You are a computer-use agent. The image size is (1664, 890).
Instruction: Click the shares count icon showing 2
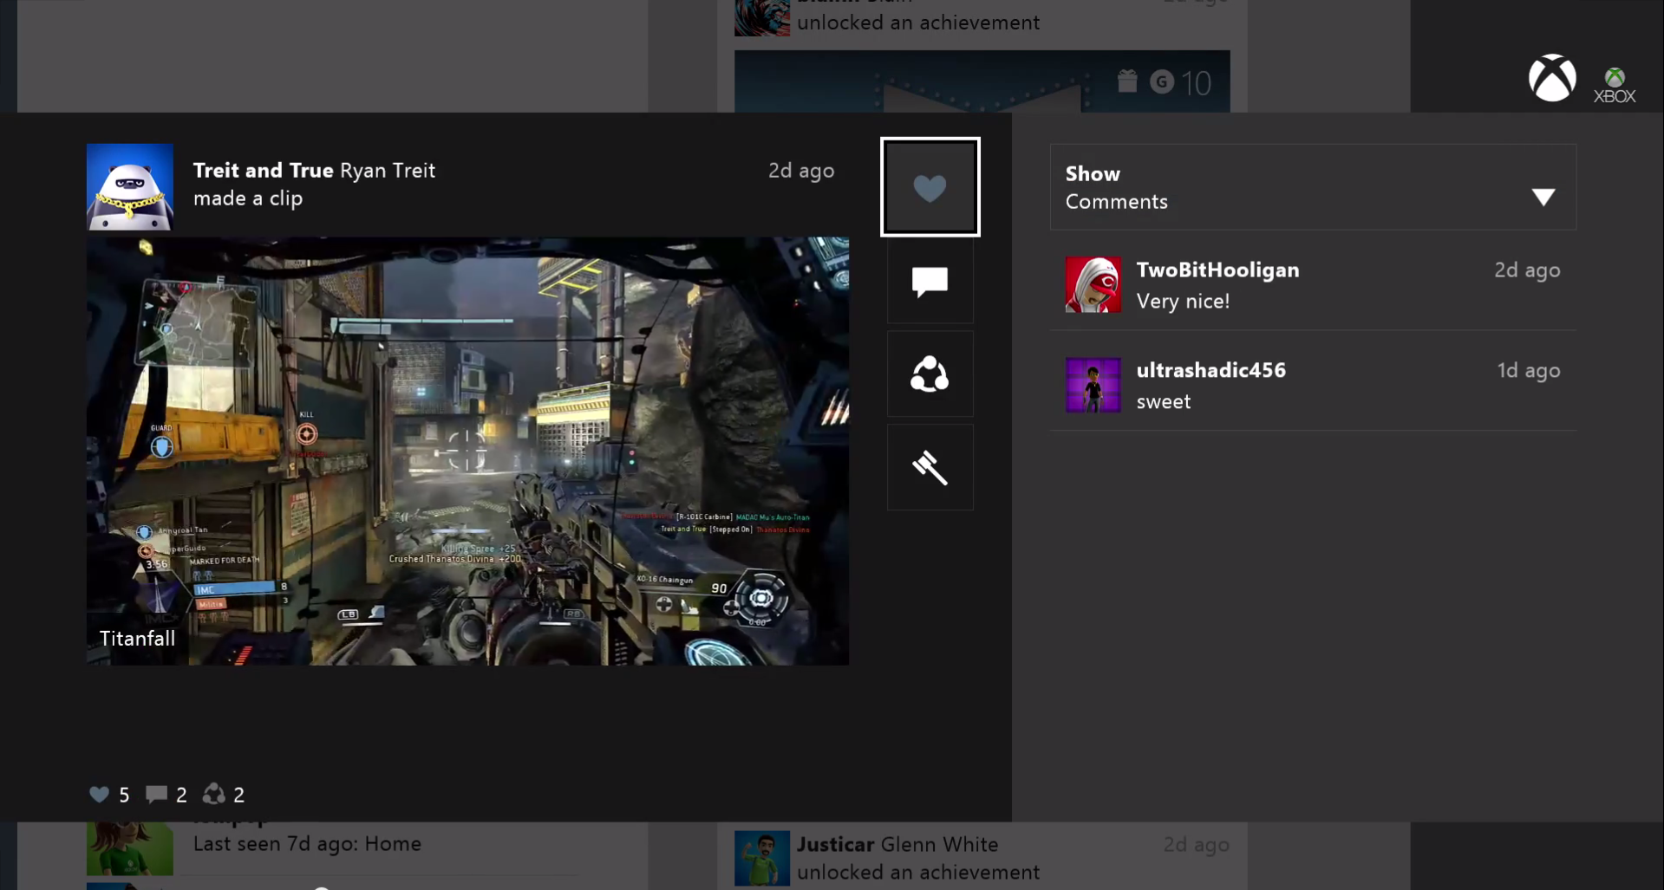click(224, 795)
